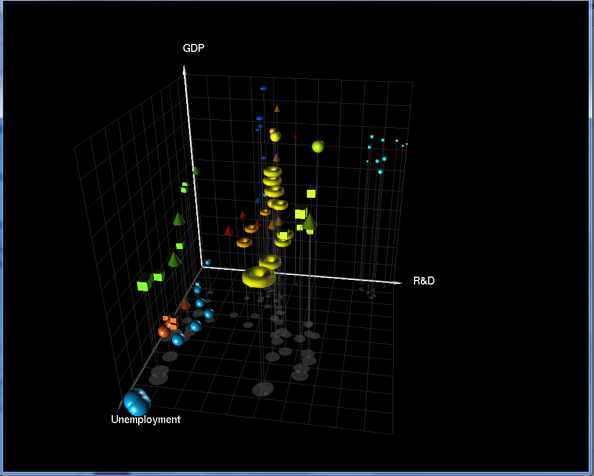Click the highest orange cone marker
This screenshot has height=476, width=594.
(x=277, y=109)
